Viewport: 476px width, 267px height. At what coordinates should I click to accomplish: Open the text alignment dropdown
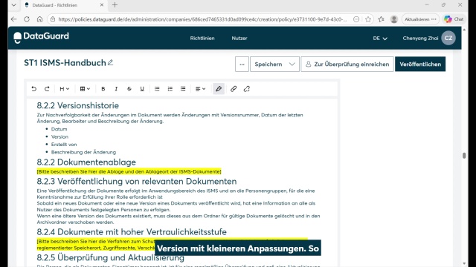click(200, 89)
